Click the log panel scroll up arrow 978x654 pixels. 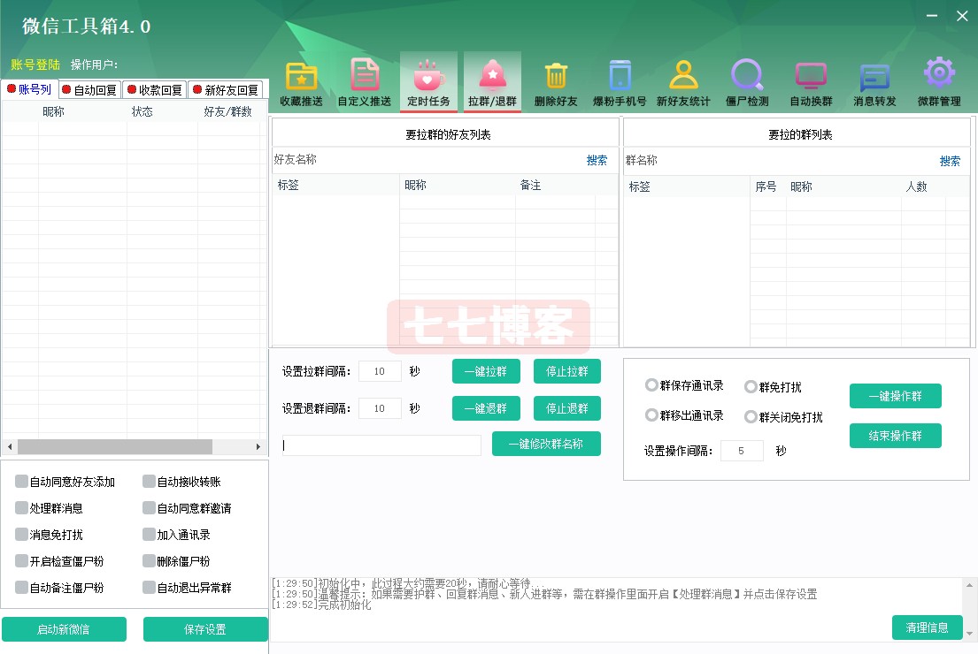[969, 585]
